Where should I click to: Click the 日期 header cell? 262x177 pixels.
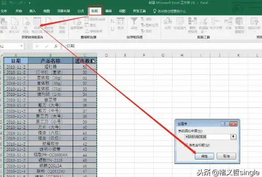click(16, 61)
